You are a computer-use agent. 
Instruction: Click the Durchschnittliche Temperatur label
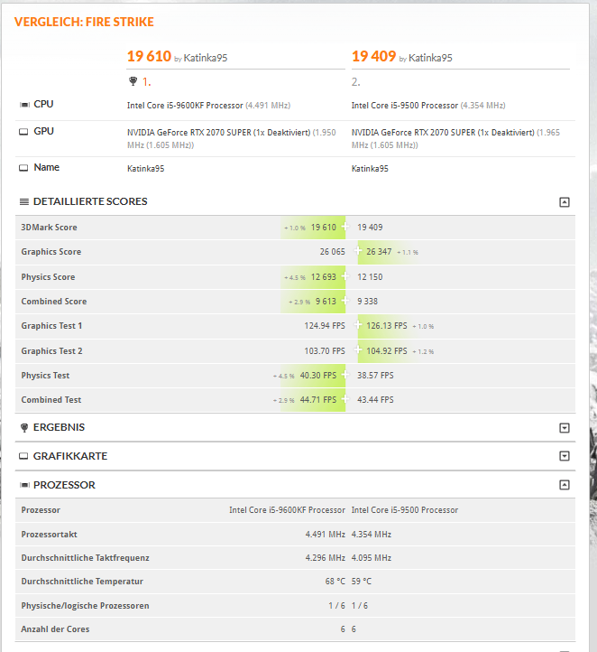tap(82, 582)
